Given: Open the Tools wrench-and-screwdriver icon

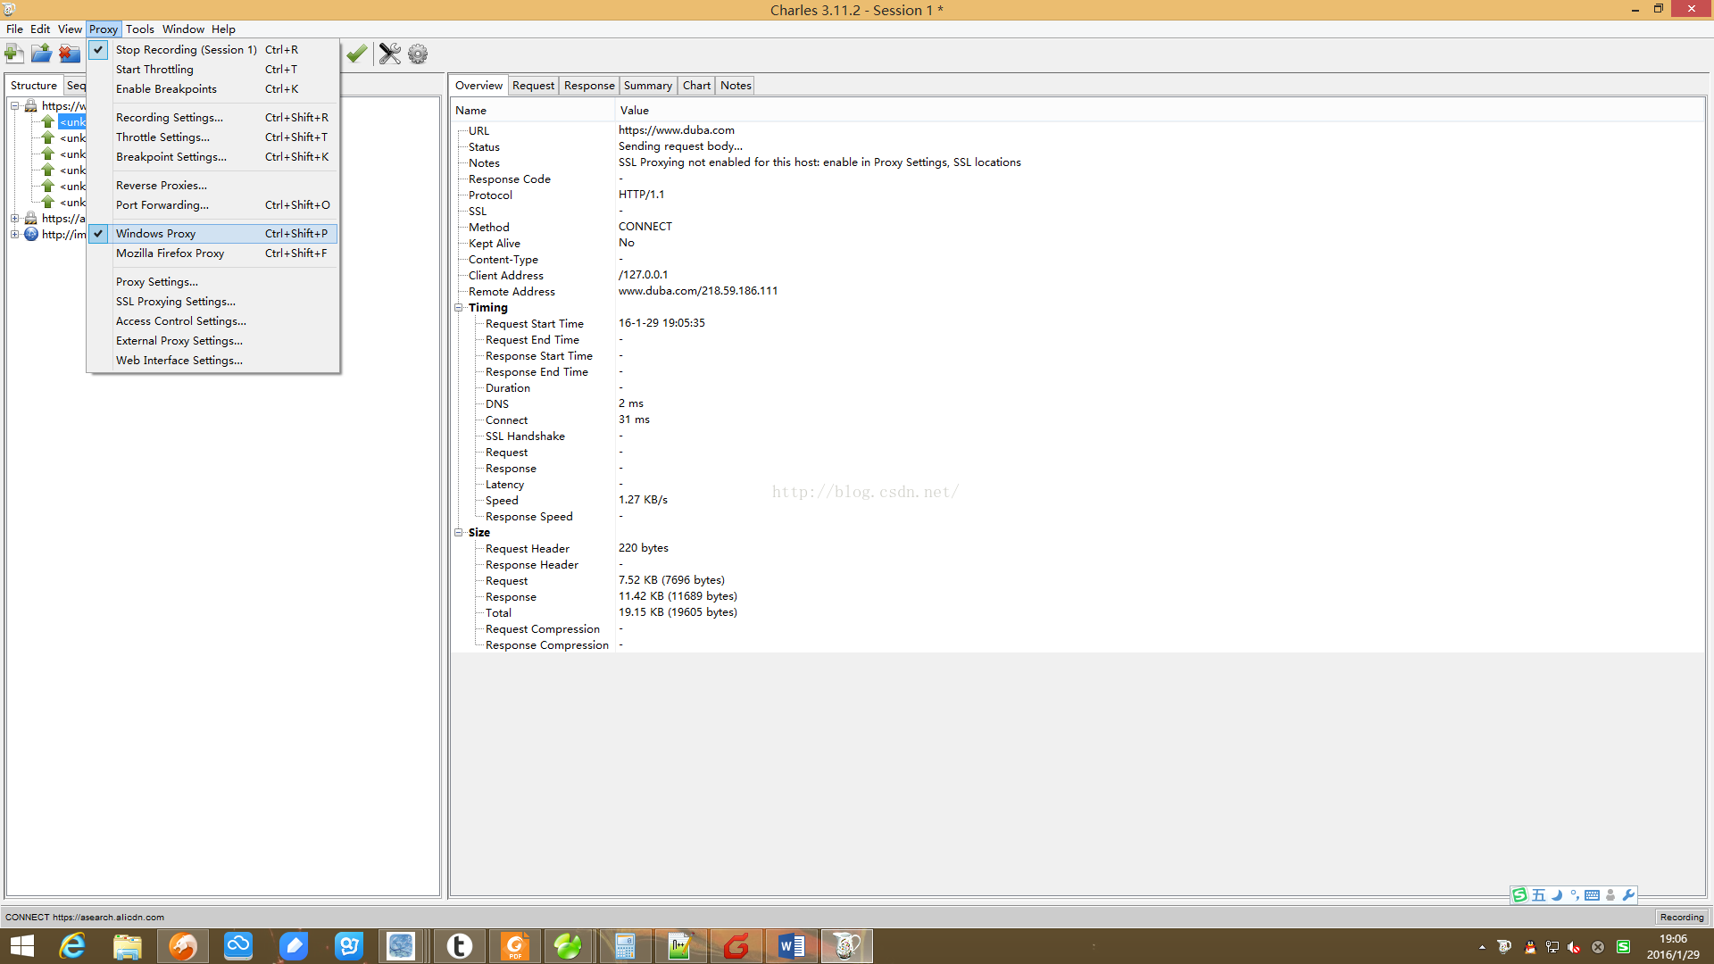Looking at the screenshot, I should click(390, 54).
